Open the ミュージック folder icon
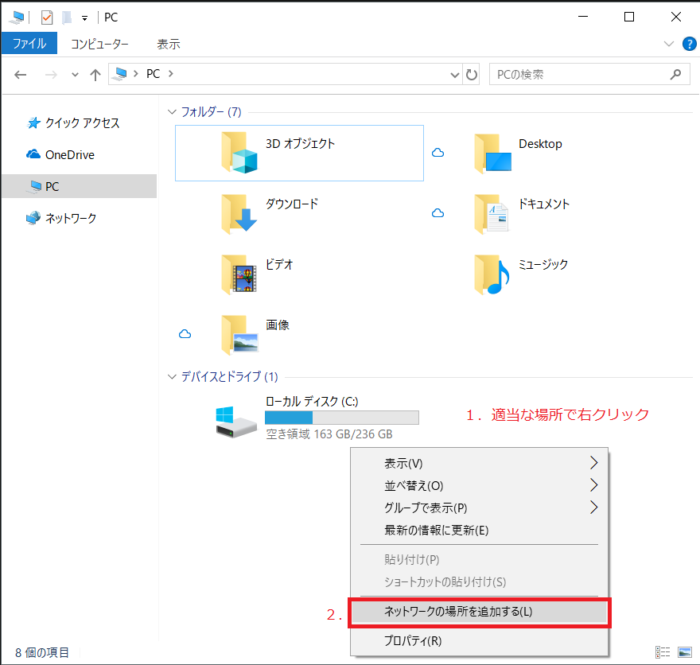700x665 pixels. (x=492, y=274)
